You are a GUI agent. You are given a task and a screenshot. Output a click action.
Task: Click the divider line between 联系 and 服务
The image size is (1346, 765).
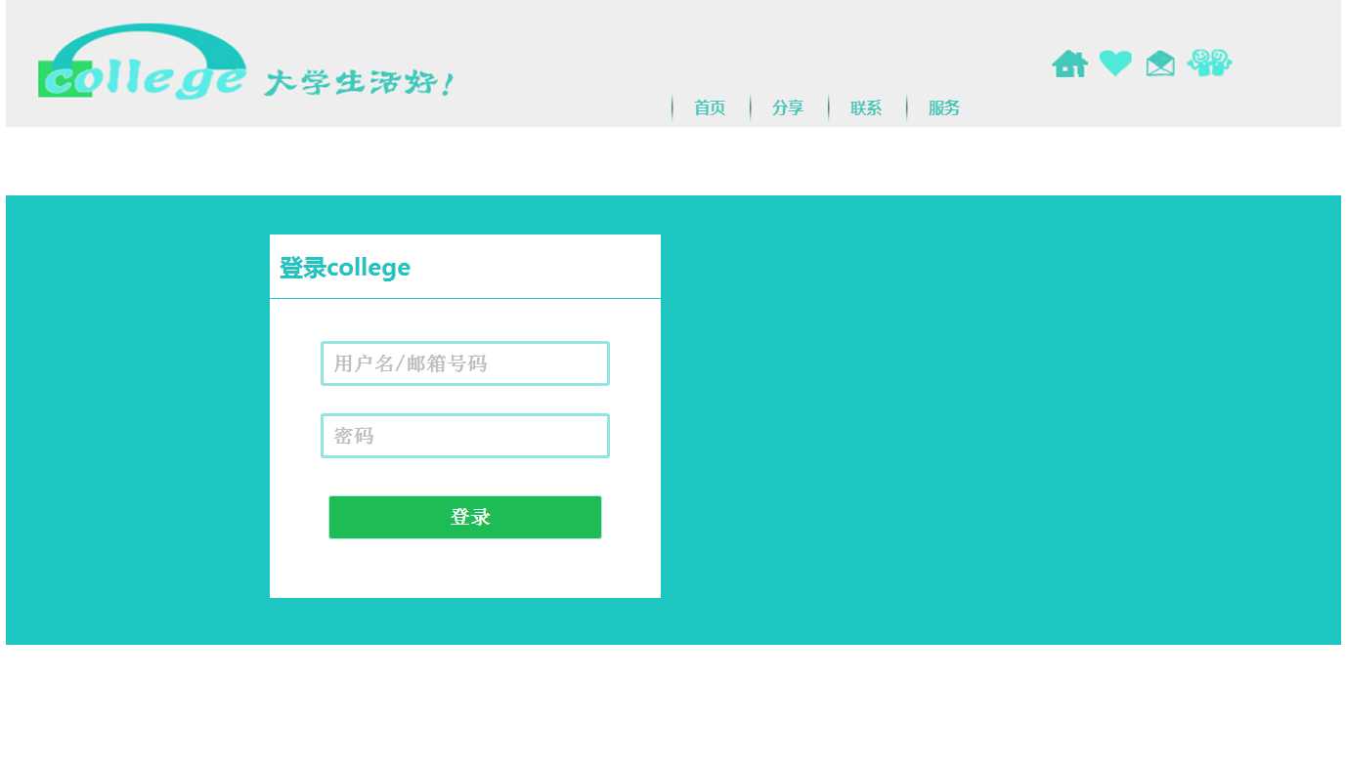point(907,108)
